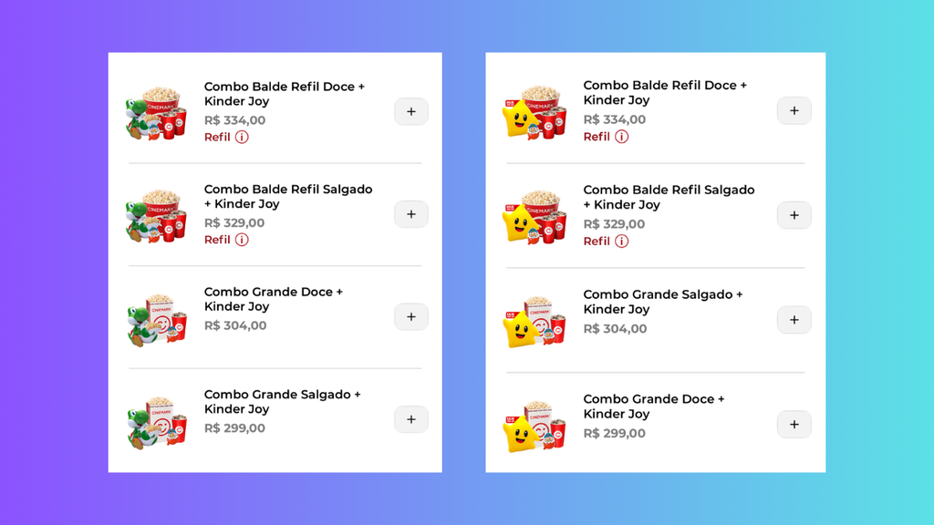Image resolution: width=934 pixels, height=525 pixels.
Task: Add the R$ 304,00 Combo Grande Doce
Action: click(410, 317)
